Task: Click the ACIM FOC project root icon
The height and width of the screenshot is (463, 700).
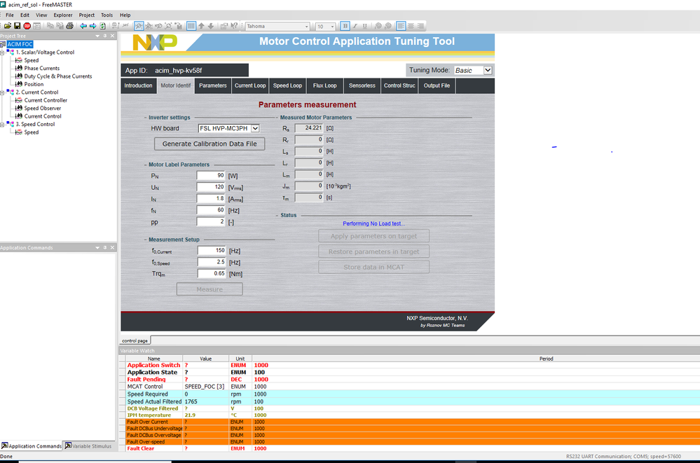Action: pyautogui.click(x=3, y=44)
